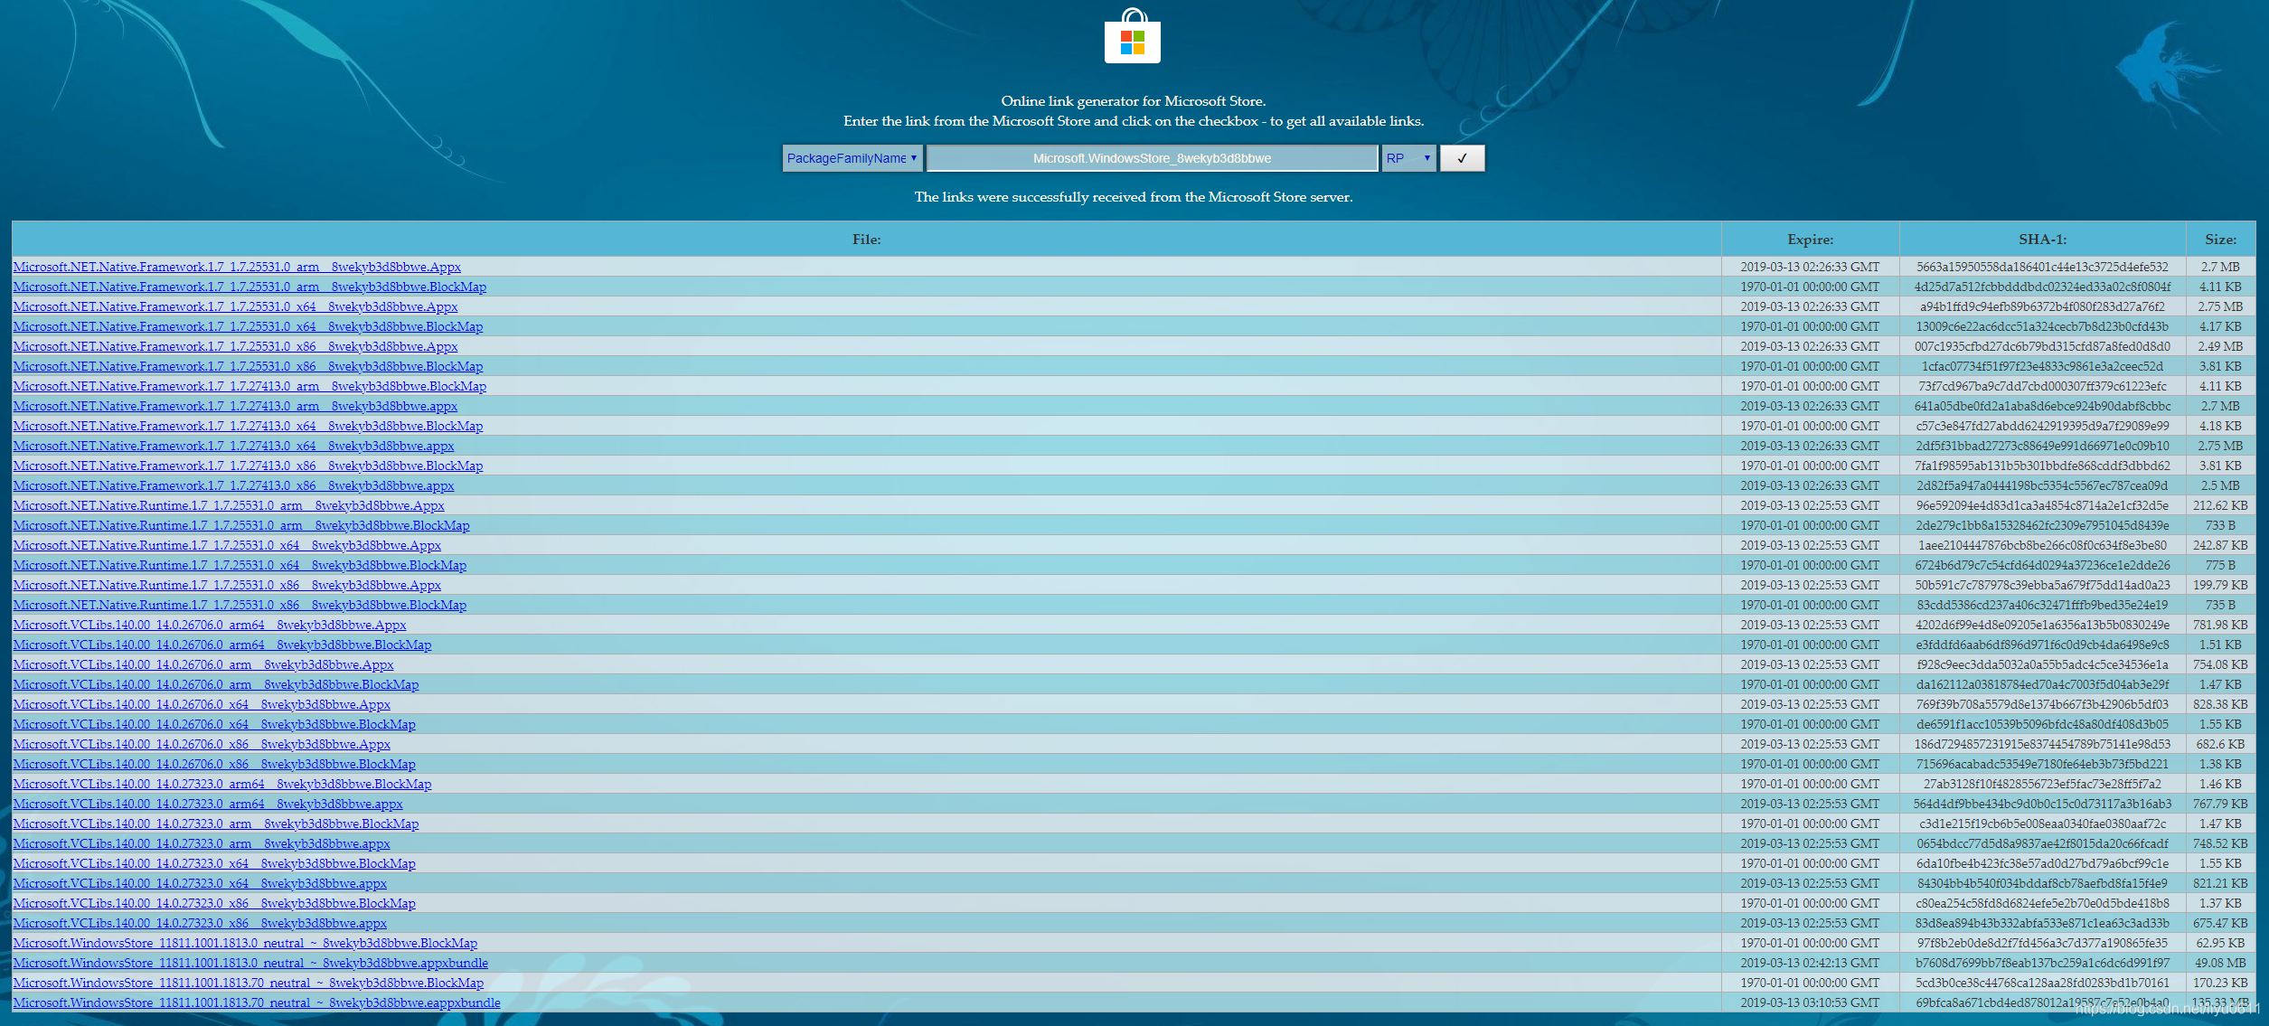Open the RP ring dropdown
Image resolution: width=2269 pixels, height=1026 pixels.
click(x=1408, y=158)
